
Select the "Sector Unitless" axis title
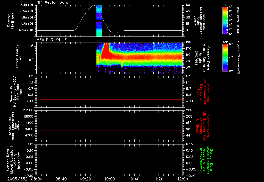click(11, 21)
